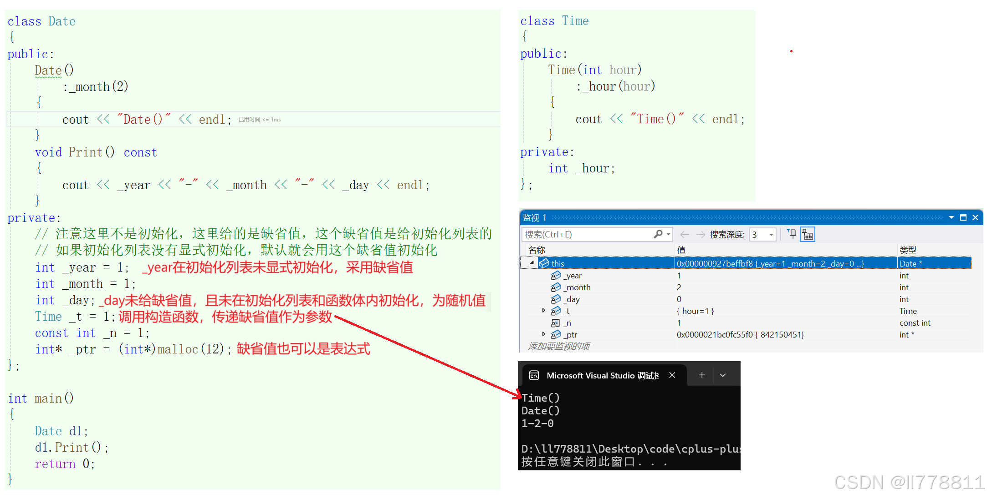Click the 'Microsoft Visual Studio' console tab
987x499 pixels.
[601, 376]
